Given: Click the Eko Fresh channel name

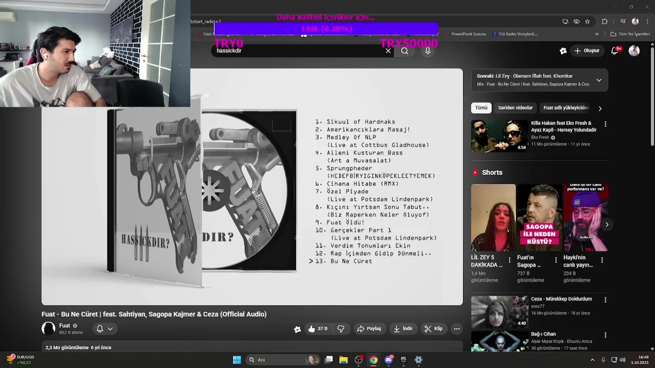Looking at the screenshot, I should click(x=540, y=137).
